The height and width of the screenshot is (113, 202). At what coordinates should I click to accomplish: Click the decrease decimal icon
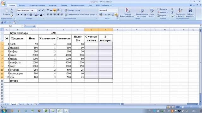116,15
